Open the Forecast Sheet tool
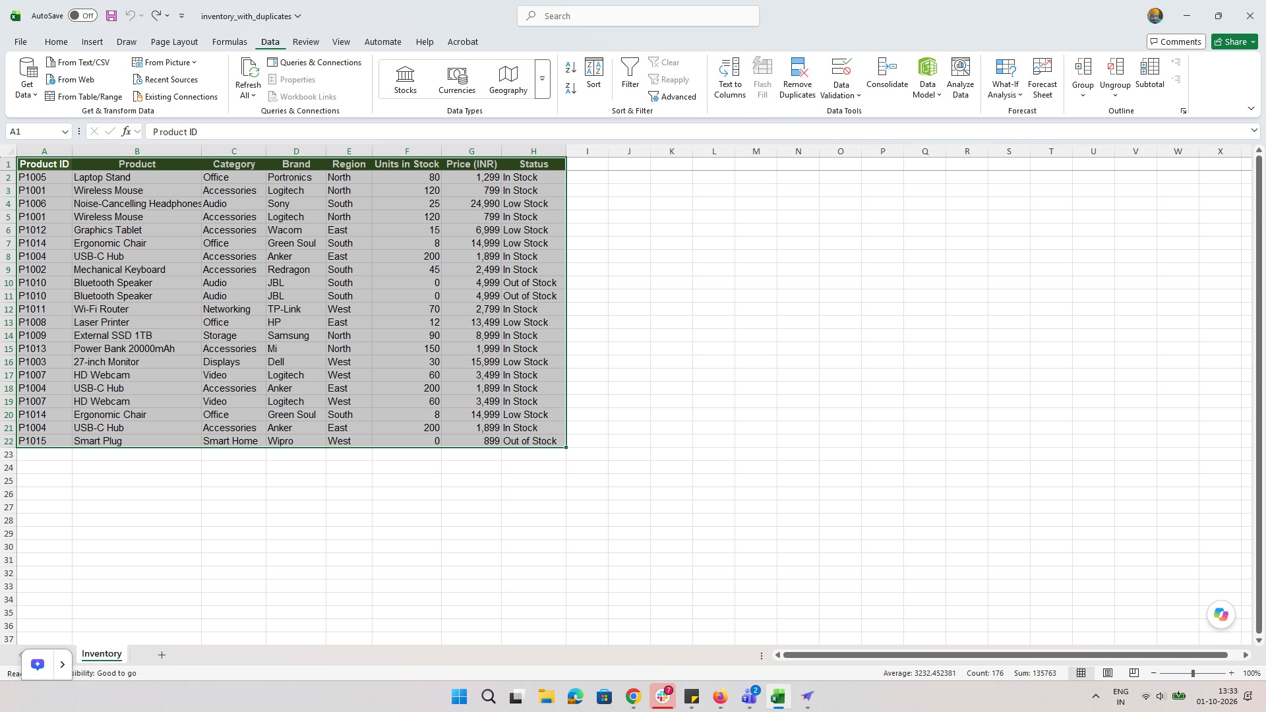This screenshot has width=1266, height=712. pos(1042,78)
